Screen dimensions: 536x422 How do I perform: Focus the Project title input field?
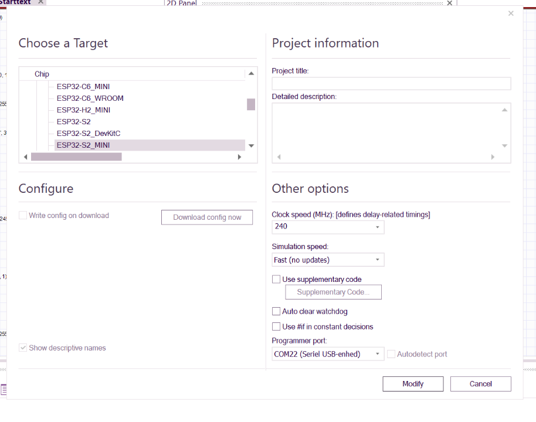[x=391, y=84]
